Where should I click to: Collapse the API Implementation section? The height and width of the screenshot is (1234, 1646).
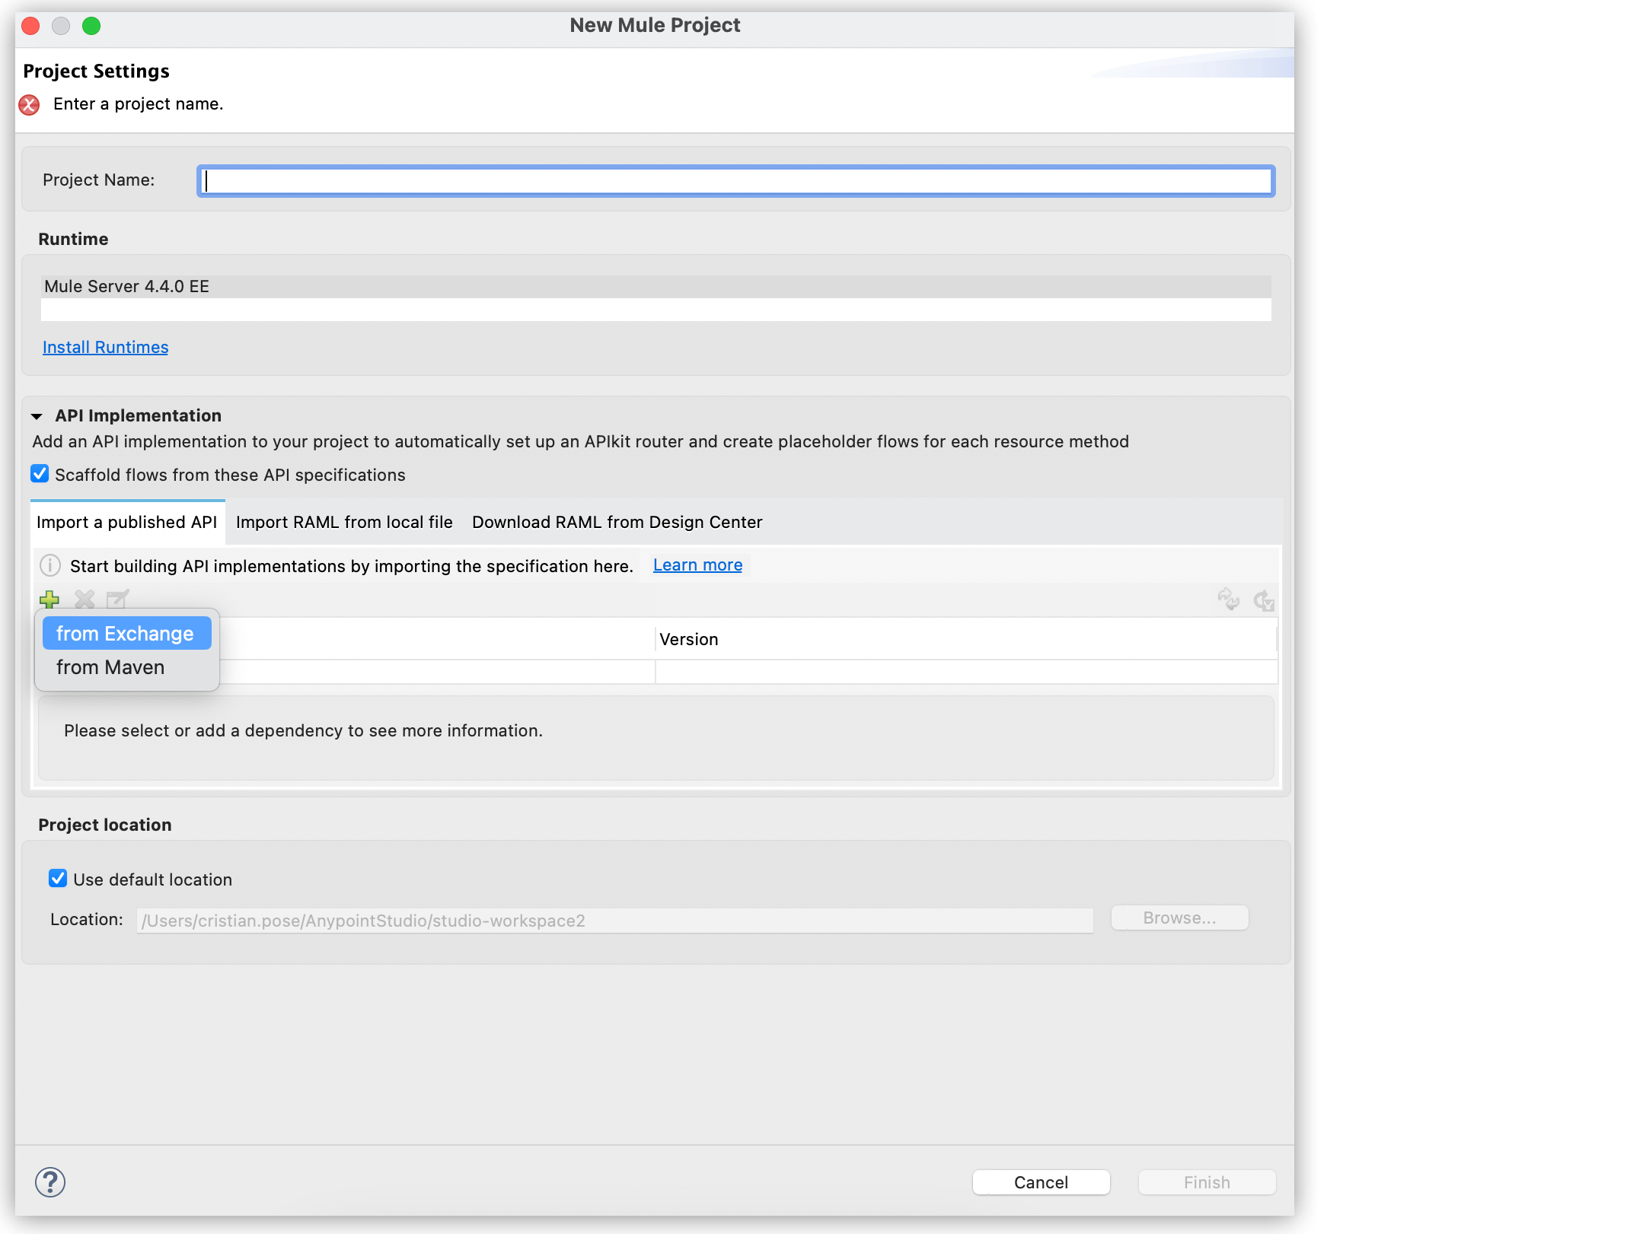point(37,415)
